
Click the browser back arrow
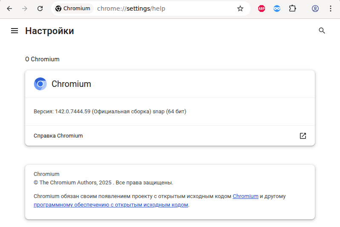click(x=9, y=9)
